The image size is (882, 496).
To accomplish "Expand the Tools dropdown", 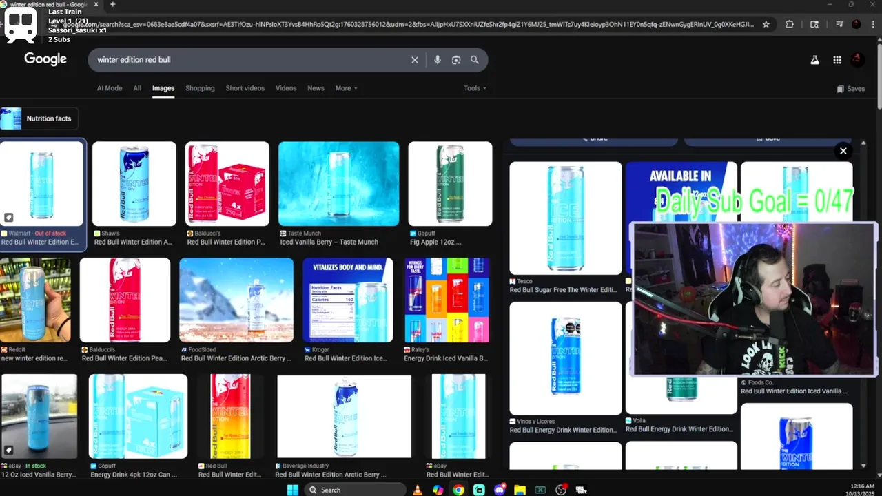I will 475,88.
